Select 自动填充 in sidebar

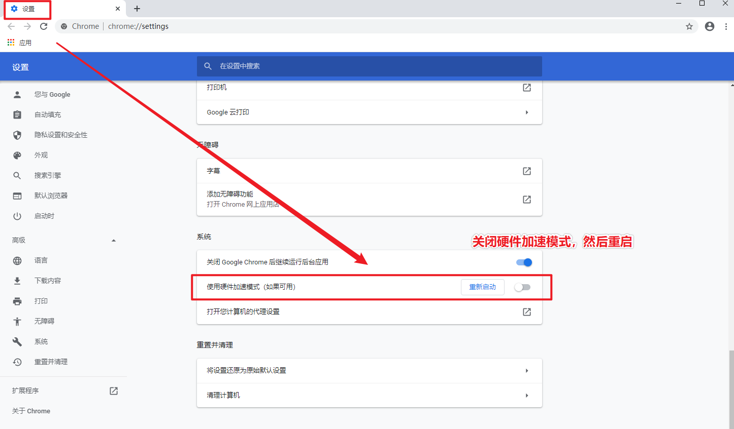[48, 115]
